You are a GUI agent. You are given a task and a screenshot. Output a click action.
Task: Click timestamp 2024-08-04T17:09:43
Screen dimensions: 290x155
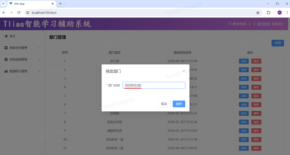click(x=182, y=148)
